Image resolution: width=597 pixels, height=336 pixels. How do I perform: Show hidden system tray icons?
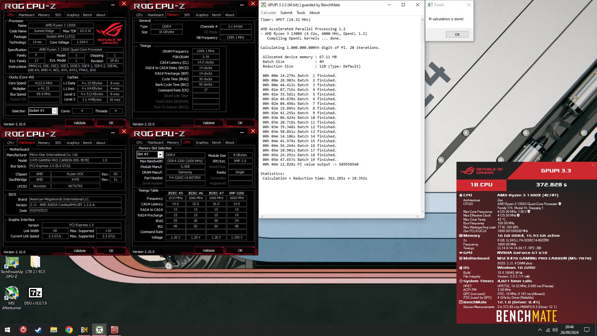(x=540, y=330)
